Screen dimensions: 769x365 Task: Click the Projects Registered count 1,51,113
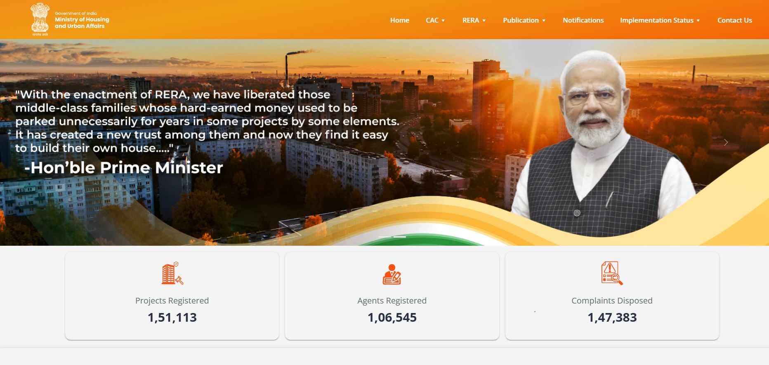click(x=172, y=317)
